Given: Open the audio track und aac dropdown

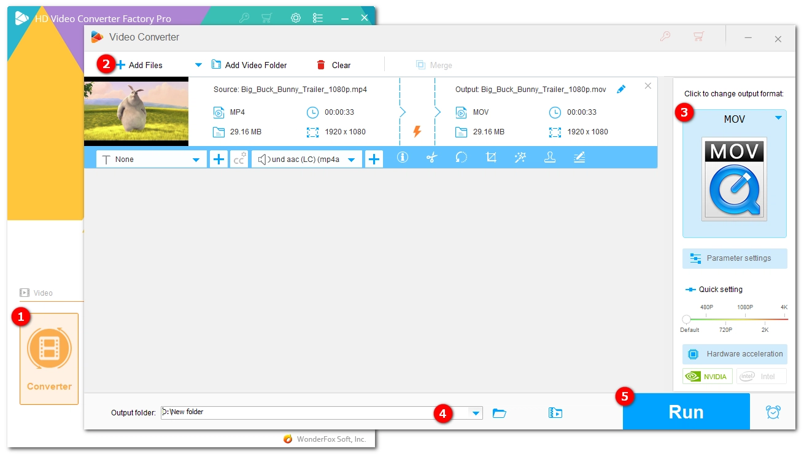Looking at the screenshot, I should [x=307, y=159].
